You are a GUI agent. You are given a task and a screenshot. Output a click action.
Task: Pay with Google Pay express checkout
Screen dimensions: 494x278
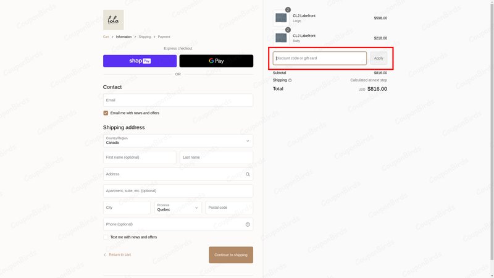pos(216,61)
